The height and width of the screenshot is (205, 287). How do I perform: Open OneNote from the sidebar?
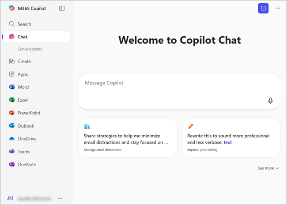tap(26, 164)
